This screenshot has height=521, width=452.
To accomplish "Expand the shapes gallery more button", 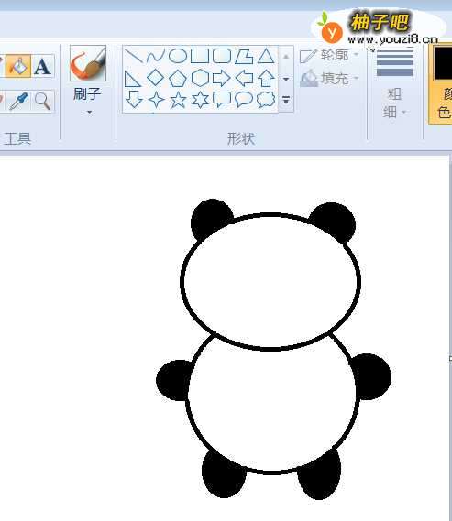I will pyautogui.click(x=286, y=100).
